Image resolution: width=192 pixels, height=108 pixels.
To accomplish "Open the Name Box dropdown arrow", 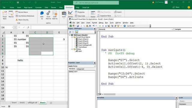I will [12, 27].
